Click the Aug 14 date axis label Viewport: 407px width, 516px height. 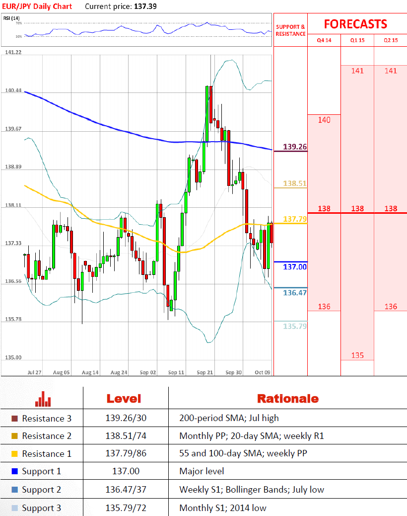click(x=90, y=372)
